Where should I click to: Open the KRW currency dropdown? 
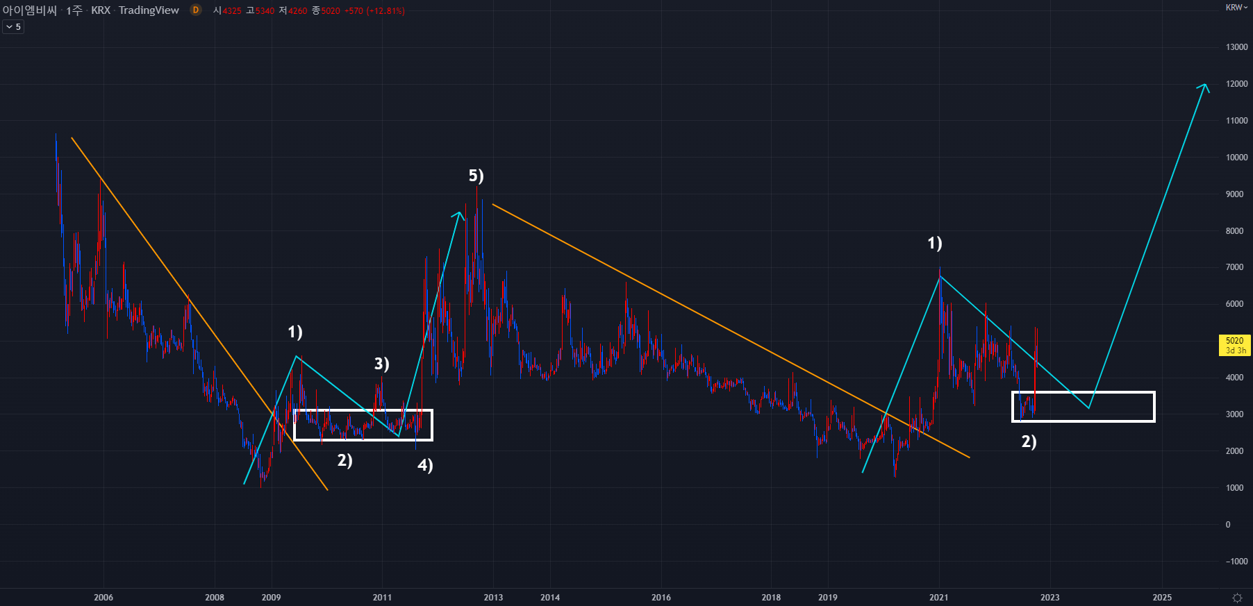point(1236,8)
